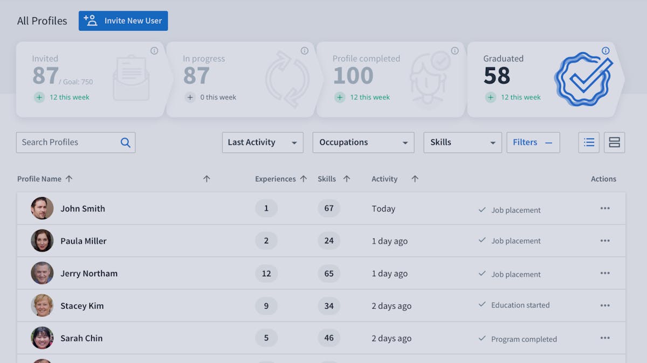This screenshot has height=363, width=647.
Task: Open actions menu for Stacey Kim
Action: (x=605, y=305)
